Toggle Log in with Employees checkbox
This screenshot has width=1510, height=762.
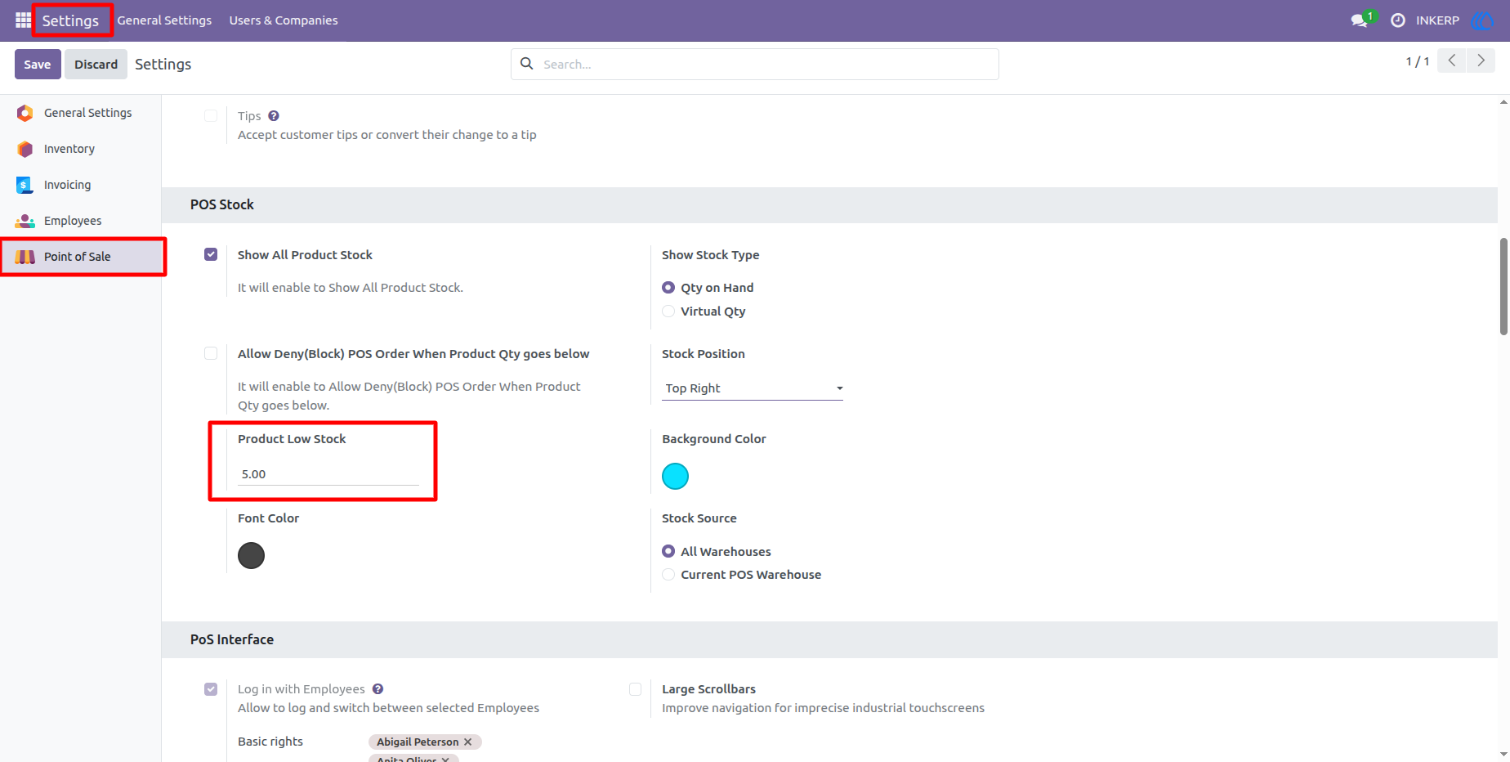[x=211, y=689]
